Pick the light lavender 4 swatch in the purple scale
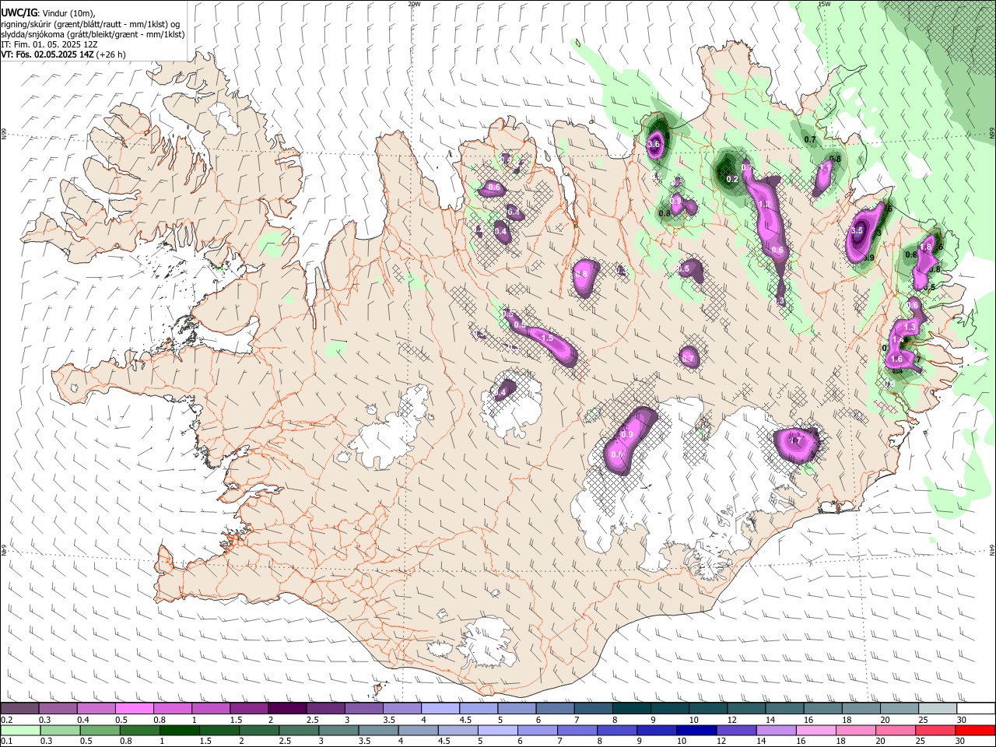Screen dimensions: 996x747 (x=440, y=708)
